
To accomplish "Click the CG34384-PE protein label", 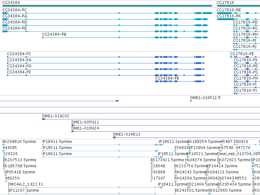I will click(19, 72).
